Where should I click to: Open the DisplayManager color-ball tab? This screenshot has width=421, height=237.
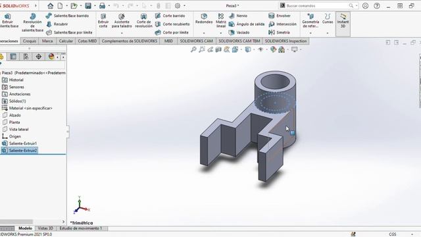(x=51, y=57)
